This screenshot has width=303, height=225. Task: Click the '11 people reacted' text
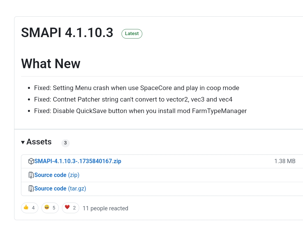[x=105, y=208]
